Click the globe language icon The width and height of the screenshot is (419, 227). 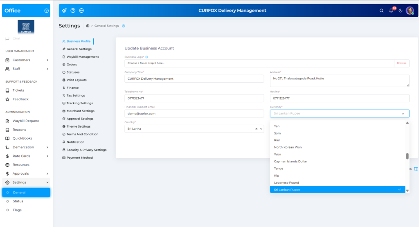[81, 10]
